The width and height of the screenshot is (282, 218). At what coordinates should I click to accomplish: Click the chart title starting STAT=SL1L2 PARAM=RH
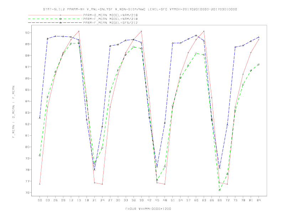140,9
